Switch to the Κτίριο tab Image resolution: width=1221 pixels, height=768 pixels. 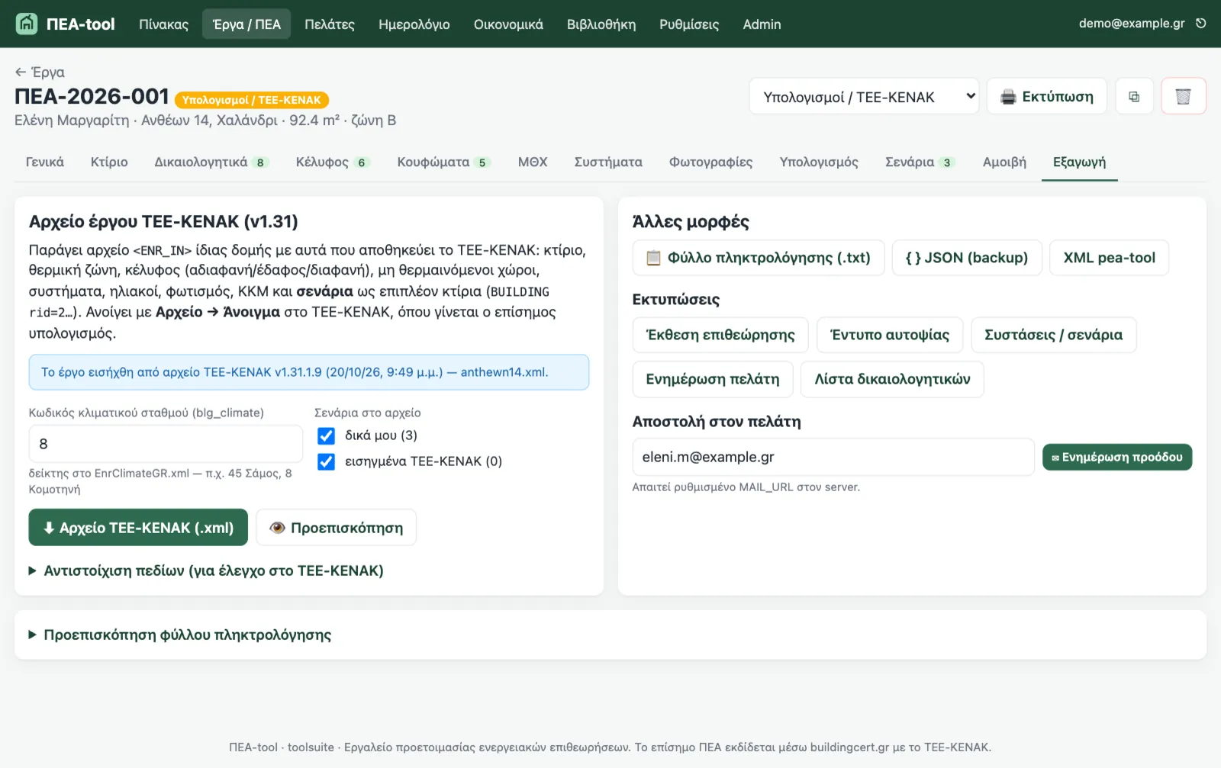[109, 162]
